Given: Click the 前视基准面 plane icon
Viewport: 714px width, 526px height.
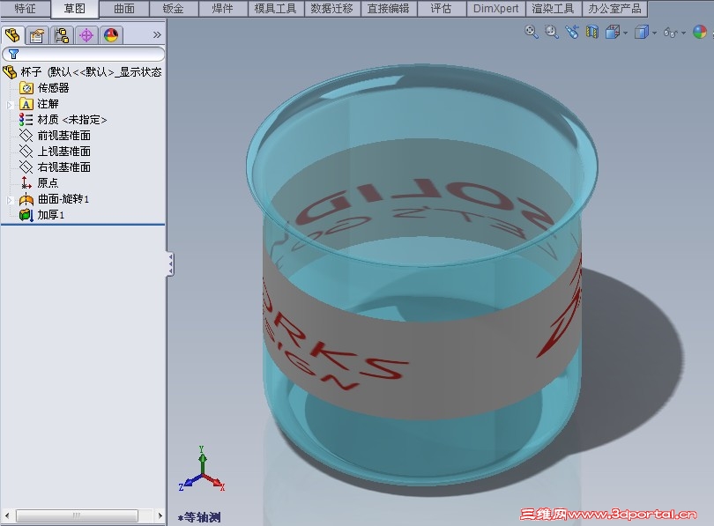Looking at the screenshot, I should pyautogui.click(x=26, y=136).
